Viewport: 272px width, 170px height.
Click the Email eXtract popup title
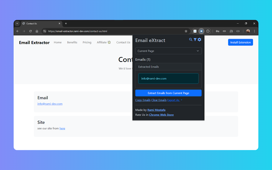(x=150, y=40)
